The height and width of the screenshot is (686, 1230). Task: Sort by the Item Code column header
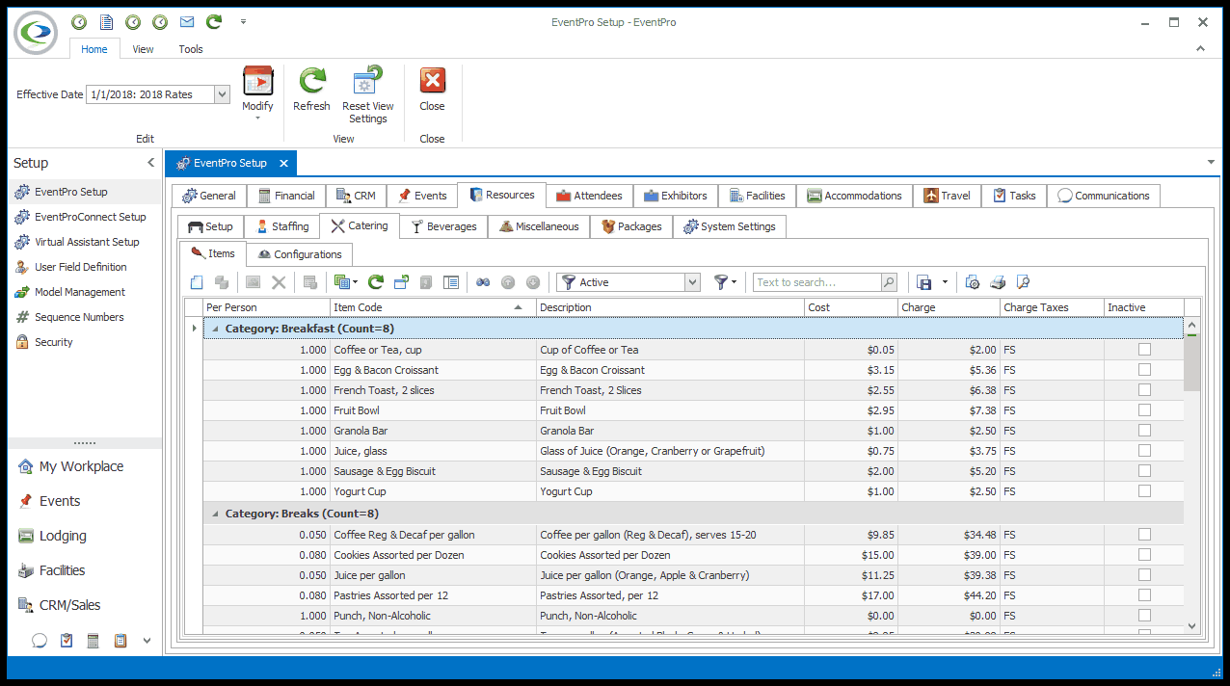(433, 307)
